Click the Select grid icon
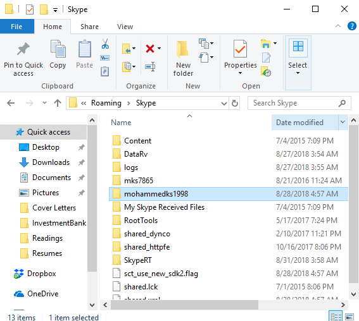The image size is (359, 321). tap(298, 46)
